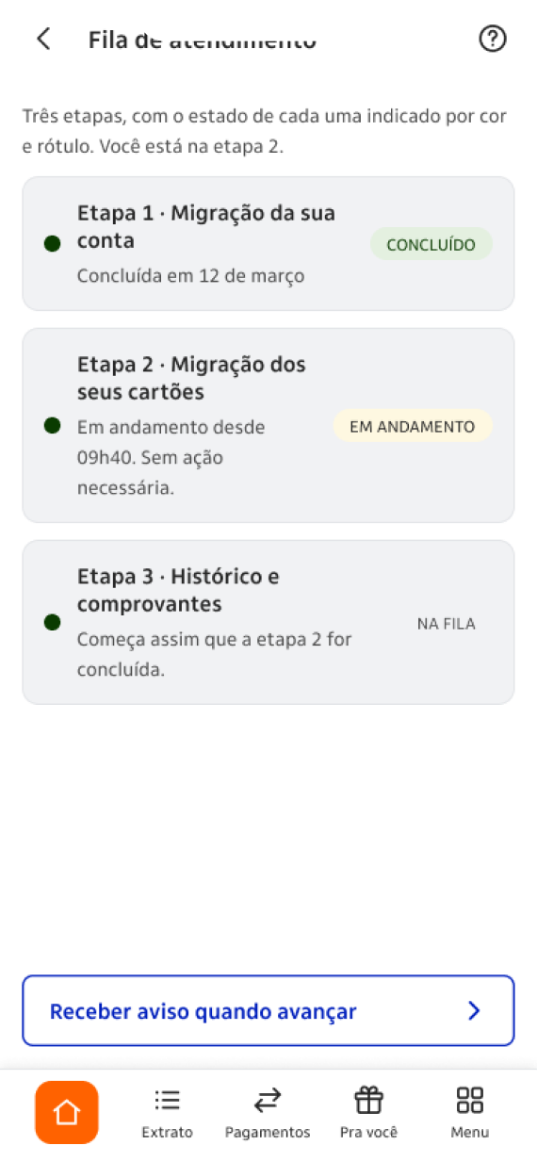Open Etapa 1 Migração da sua conta card
Viewport: 537px width, 1162px height.
(268, 243)
